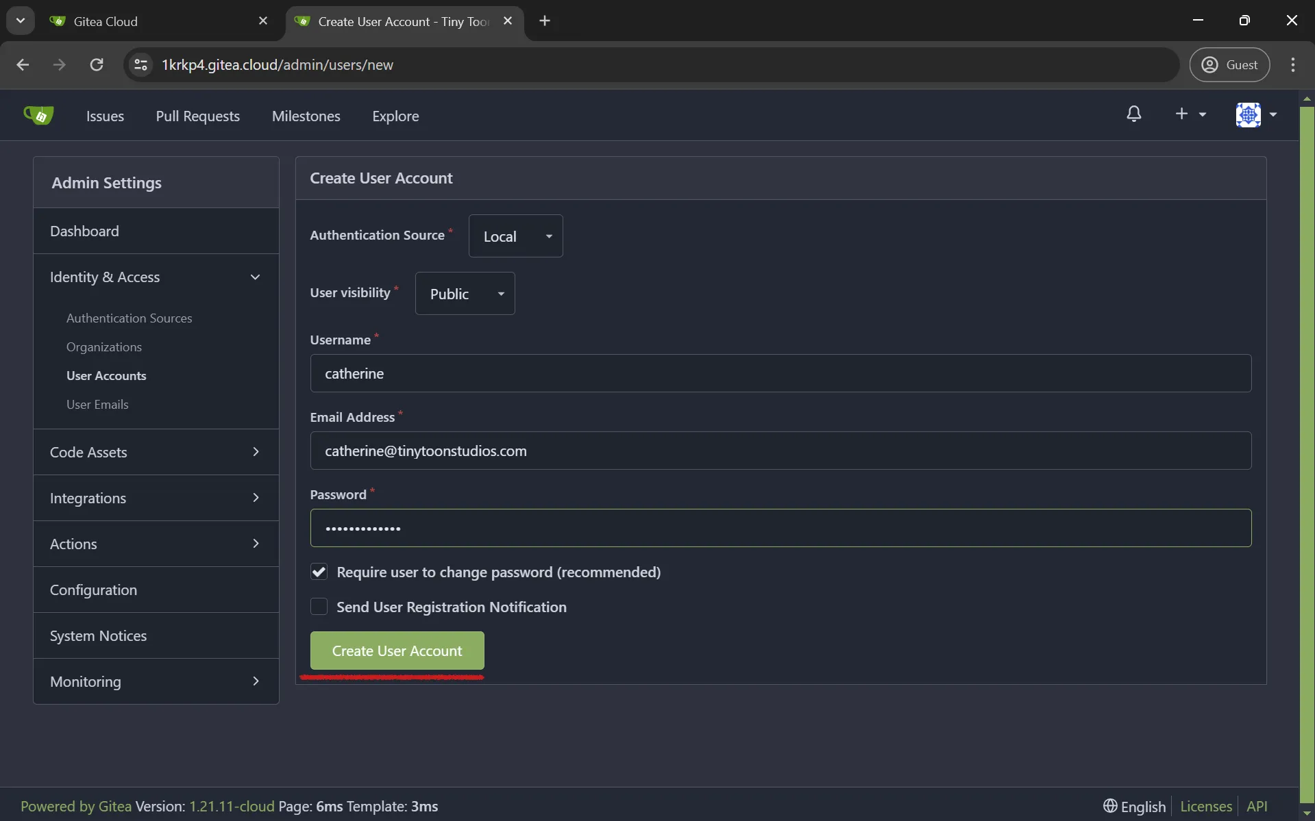The image size is (1315, 821).
Task: Open the Authentication Source dropdown
Action: pos(515,236)
